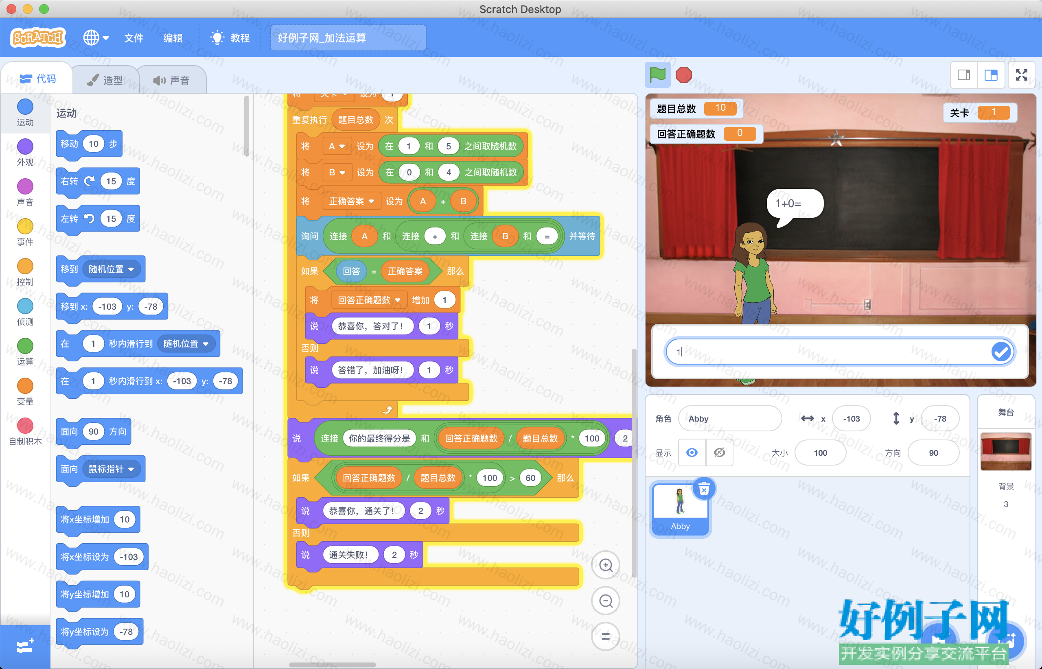The width and height of the screenshot is (1042, 669).
Task: Click the large stage layout icon
Action: (x=991, y=75)
